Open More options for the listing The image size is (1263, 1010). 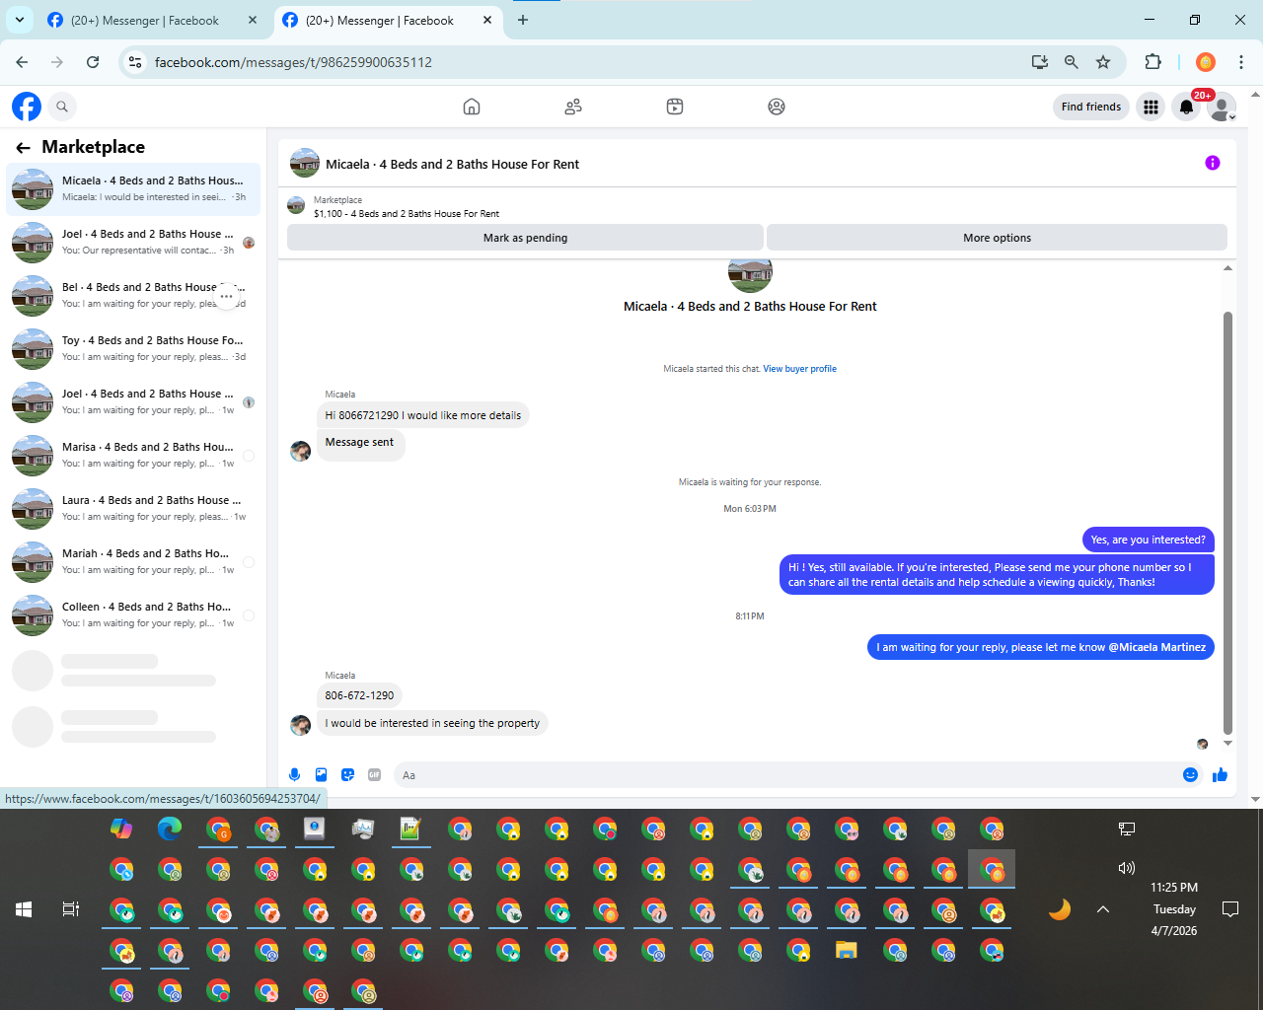coord(997,238)
